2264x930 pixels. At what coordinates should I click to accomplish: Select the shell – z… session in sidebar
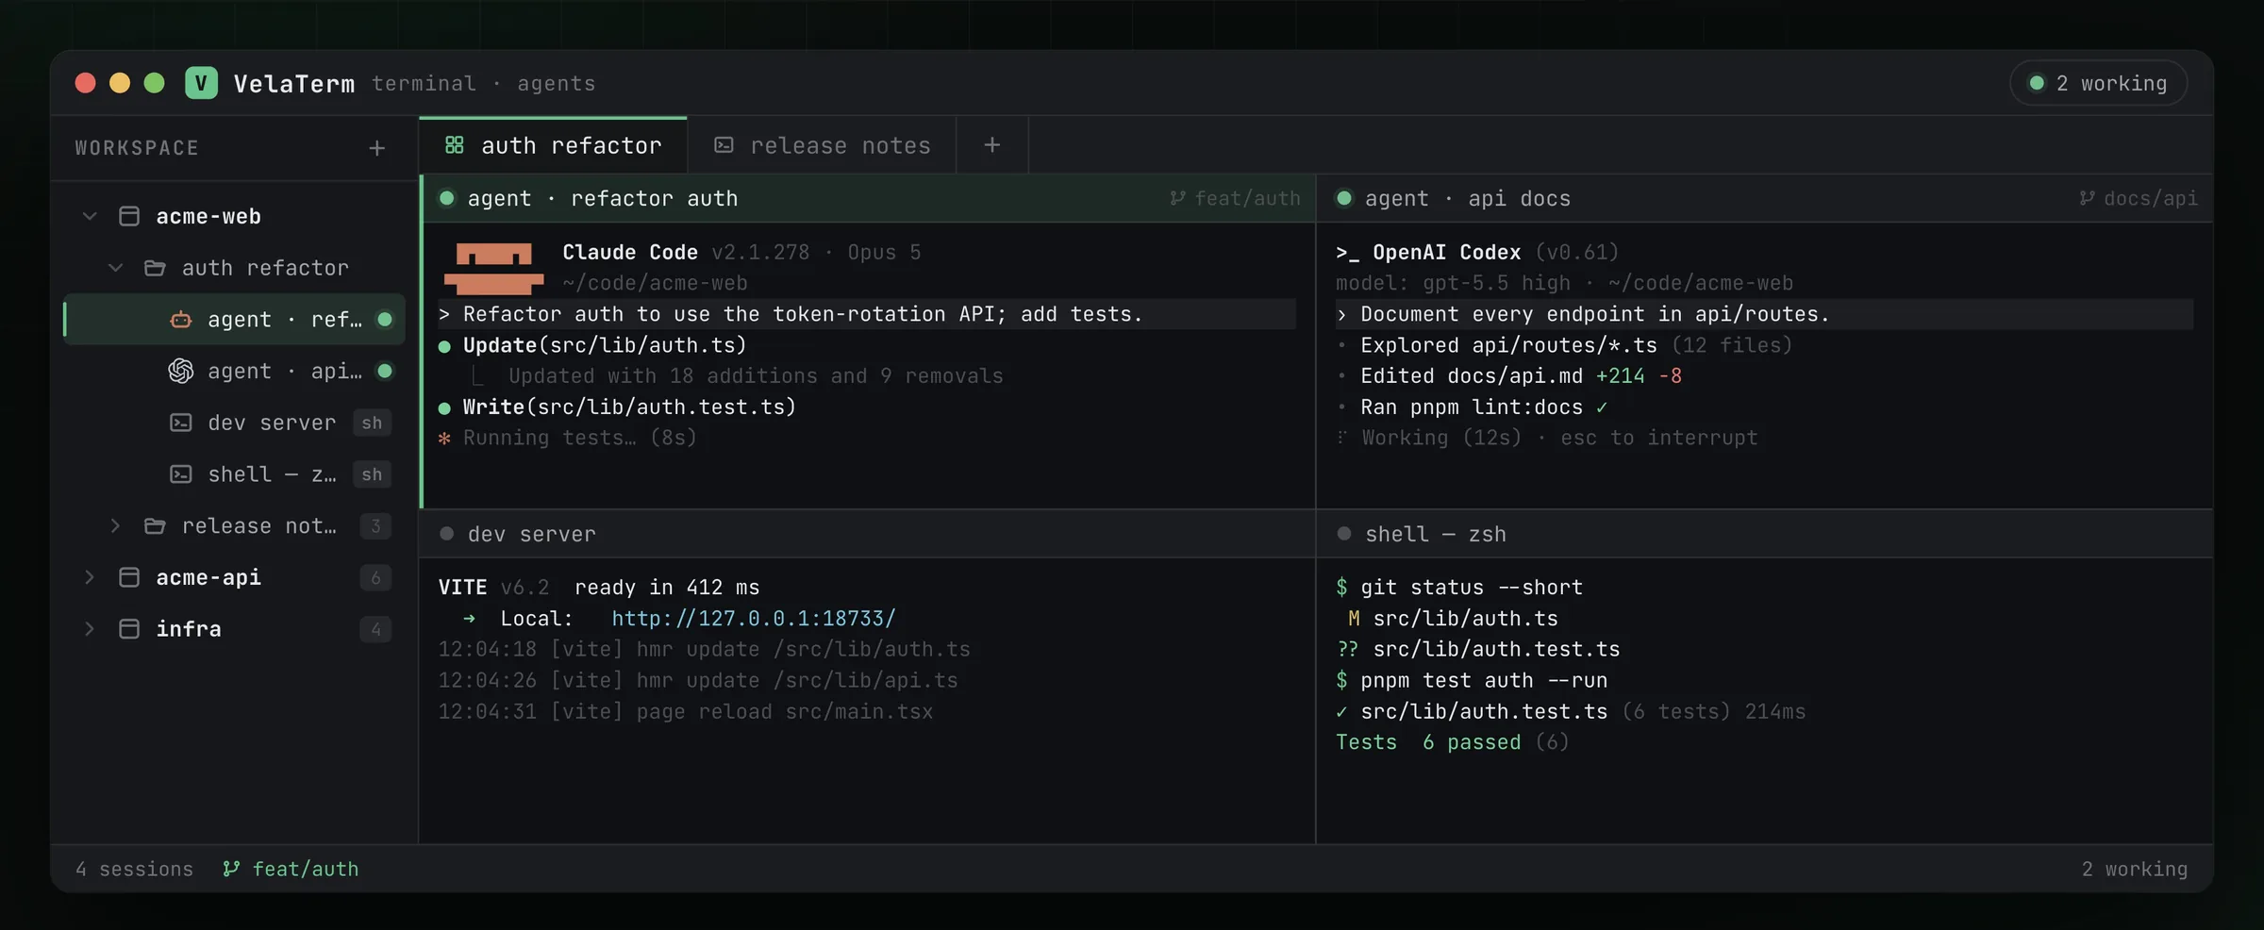click(x=234, y=474)
